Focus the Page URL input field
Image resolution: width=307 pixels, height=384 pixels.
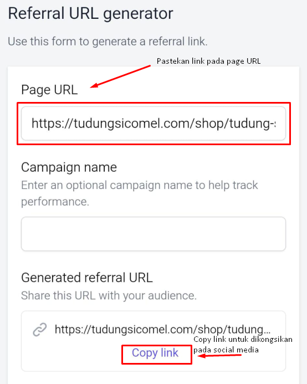153,124
